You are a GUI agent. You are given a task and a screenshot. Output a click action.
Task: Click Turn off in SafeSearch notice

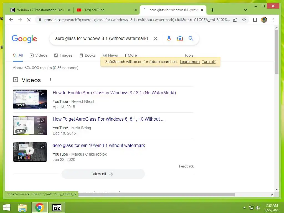[x=209, y=62]
